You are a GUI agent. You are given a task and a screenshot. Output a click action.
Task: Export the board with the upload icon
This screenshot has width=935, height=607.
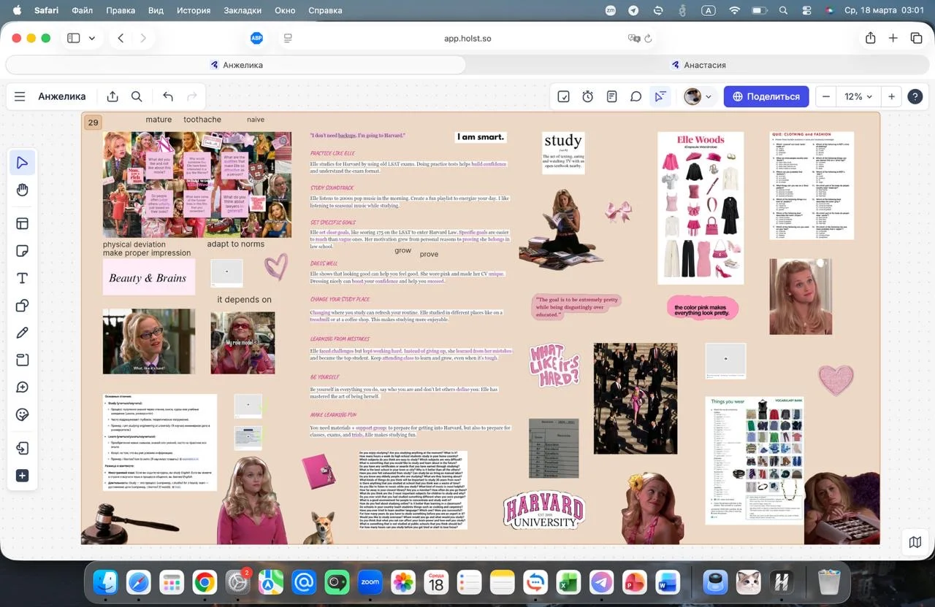(112, 96)
